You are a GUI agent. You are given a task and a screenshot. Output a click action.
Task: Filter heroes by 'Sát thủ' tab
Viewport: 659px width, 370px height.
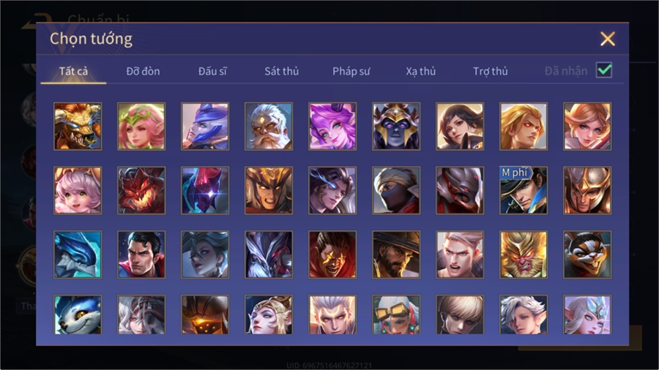[282, 72]
